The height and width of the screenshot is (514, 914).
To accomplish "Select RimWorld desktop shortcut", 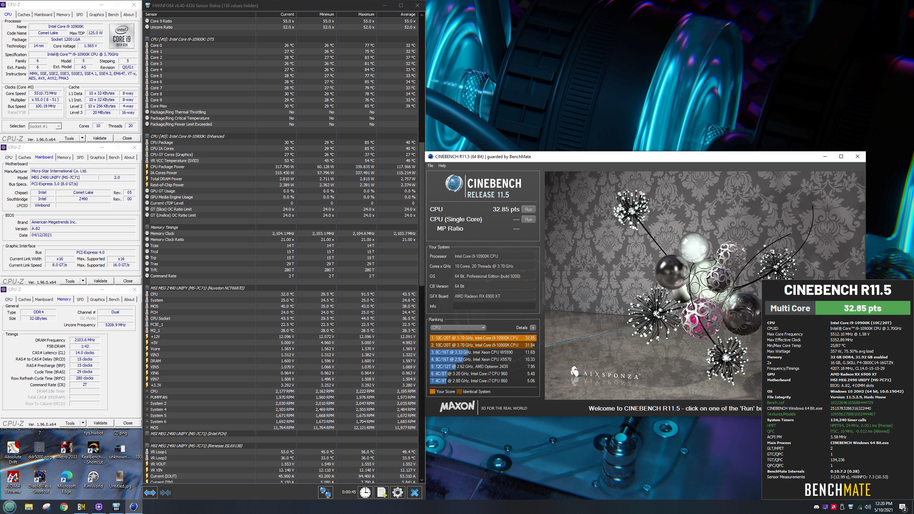I will coord(93,479).
